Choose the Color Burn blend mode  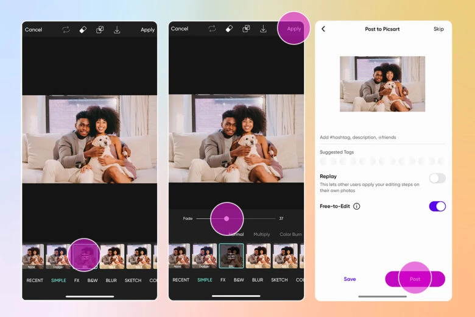(x=290, y=234)
